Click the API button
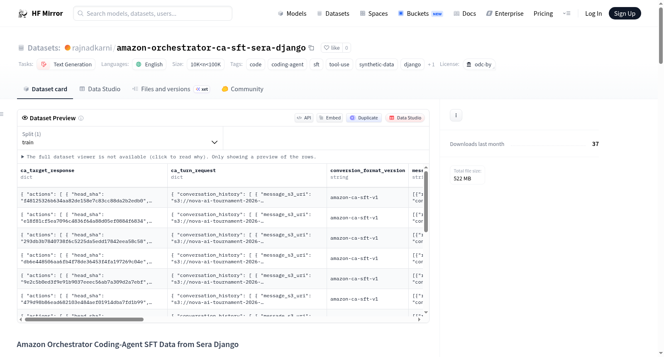Image resolution: width=664 pixels, height=357 pixels. click(304, 118)
